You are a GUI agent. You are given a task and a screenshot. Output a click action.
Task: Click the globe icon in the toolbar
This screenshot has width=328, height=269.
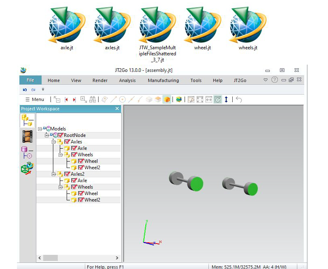(x=179, y=99)
